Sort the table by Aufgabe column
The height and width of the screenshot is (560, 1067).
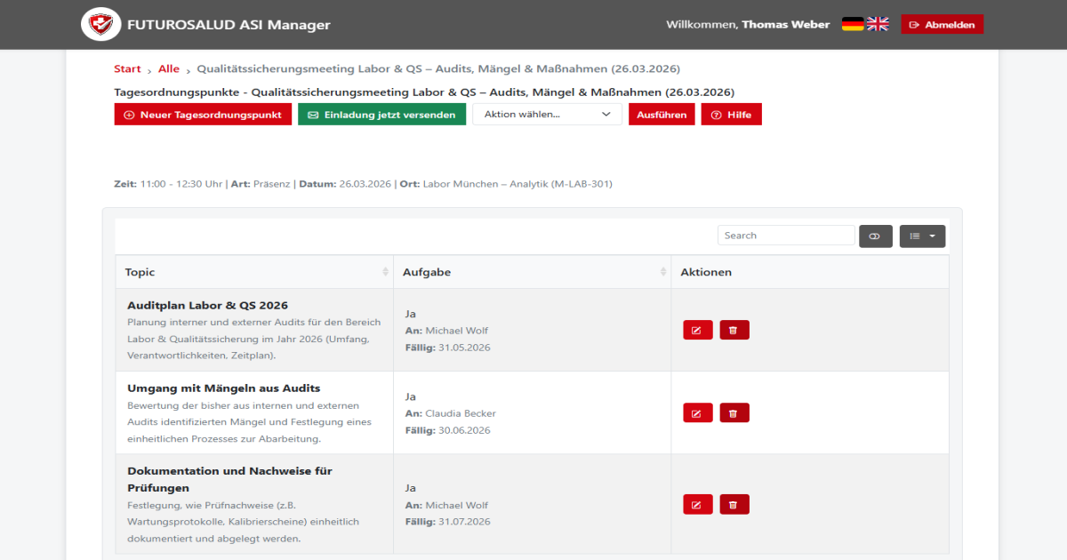coord(532,272)
